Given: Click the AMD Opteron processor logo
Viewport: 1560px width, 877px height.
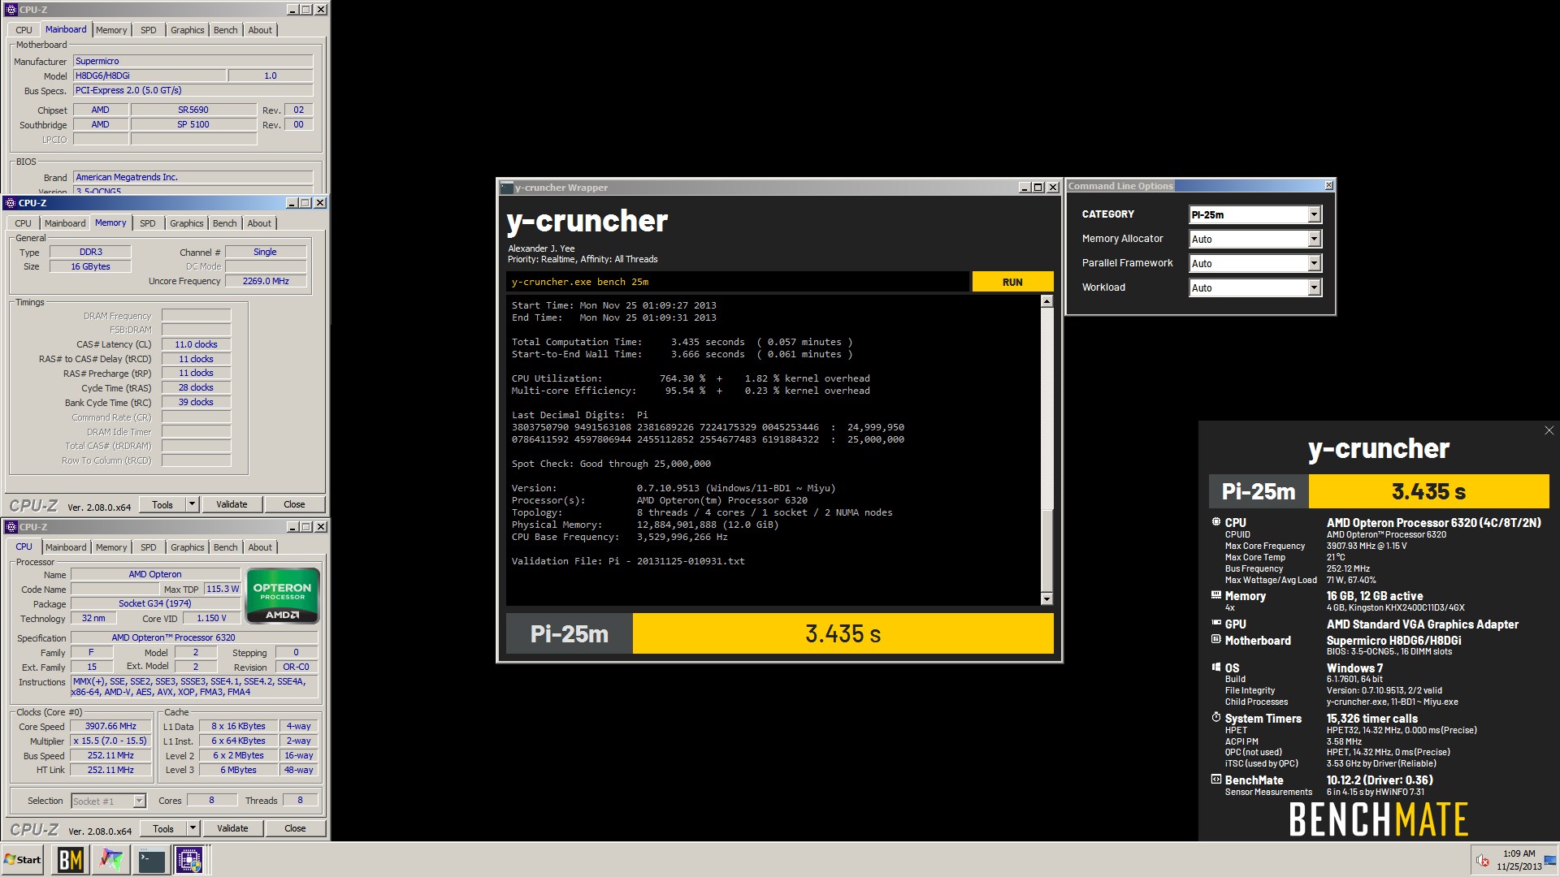Looking at the screenshot, I should click(x=282, y=597).
